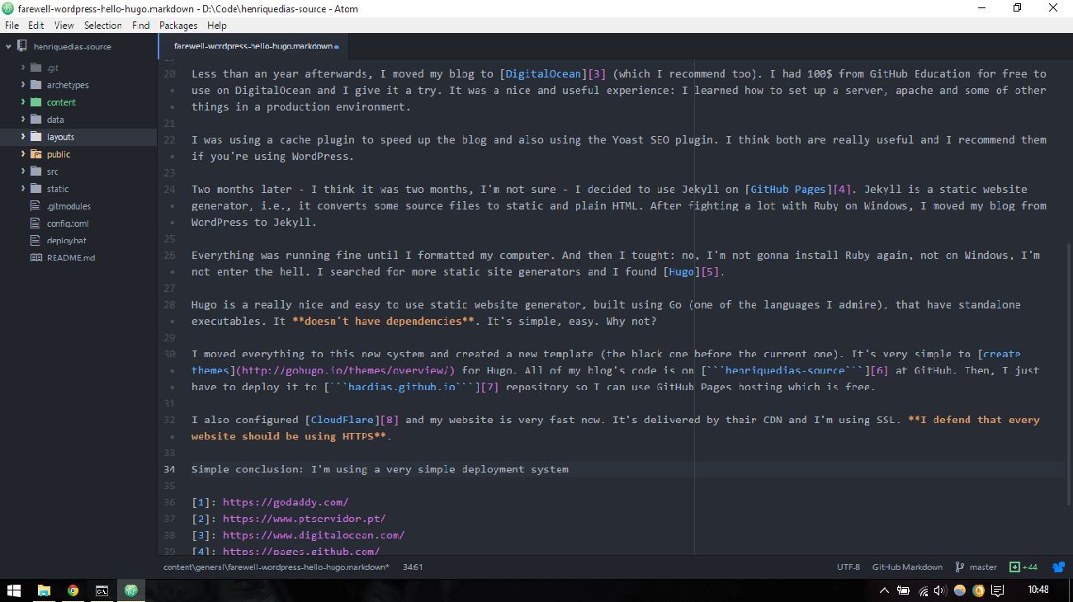Image resolution: width=1073 pixels, height=602 pixels.
Task: Click the config.toml file icon
Action: click(x=35, y=223)
